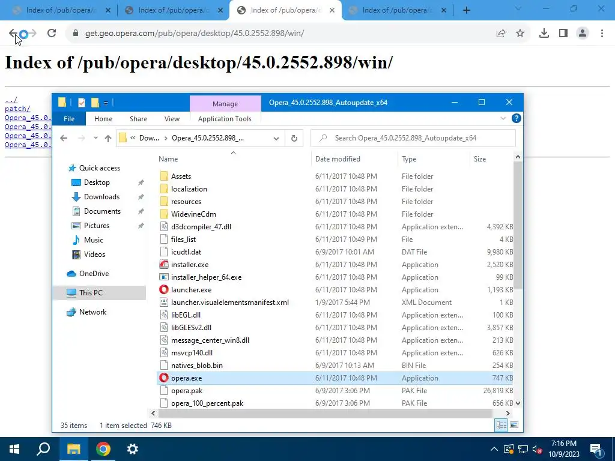Open the Windows Start menu
Screen dimensions: 615x461
pyautogui.click(x=14, y=449)
